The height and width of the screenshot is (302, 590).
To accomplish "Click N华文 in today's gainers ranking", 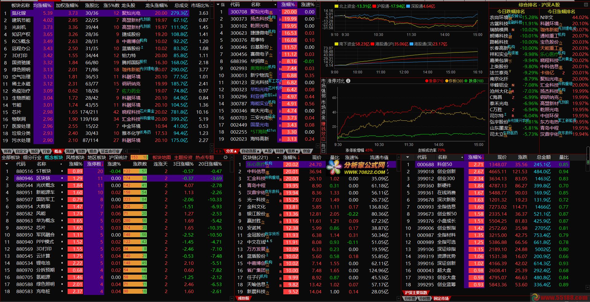I will pyautogui.click(x=547, y=18).
